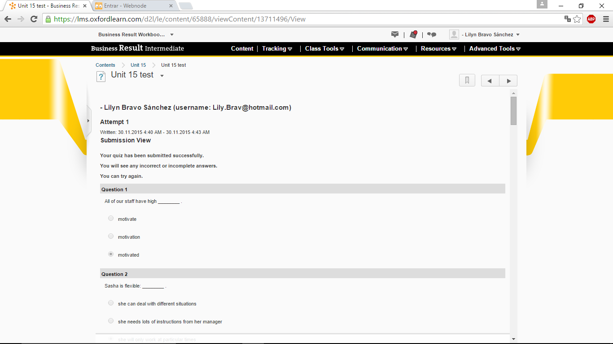Expand the Unit 15 test title dropdown
613x344 pixels.
pyautogui.click(x=162, y=76)
